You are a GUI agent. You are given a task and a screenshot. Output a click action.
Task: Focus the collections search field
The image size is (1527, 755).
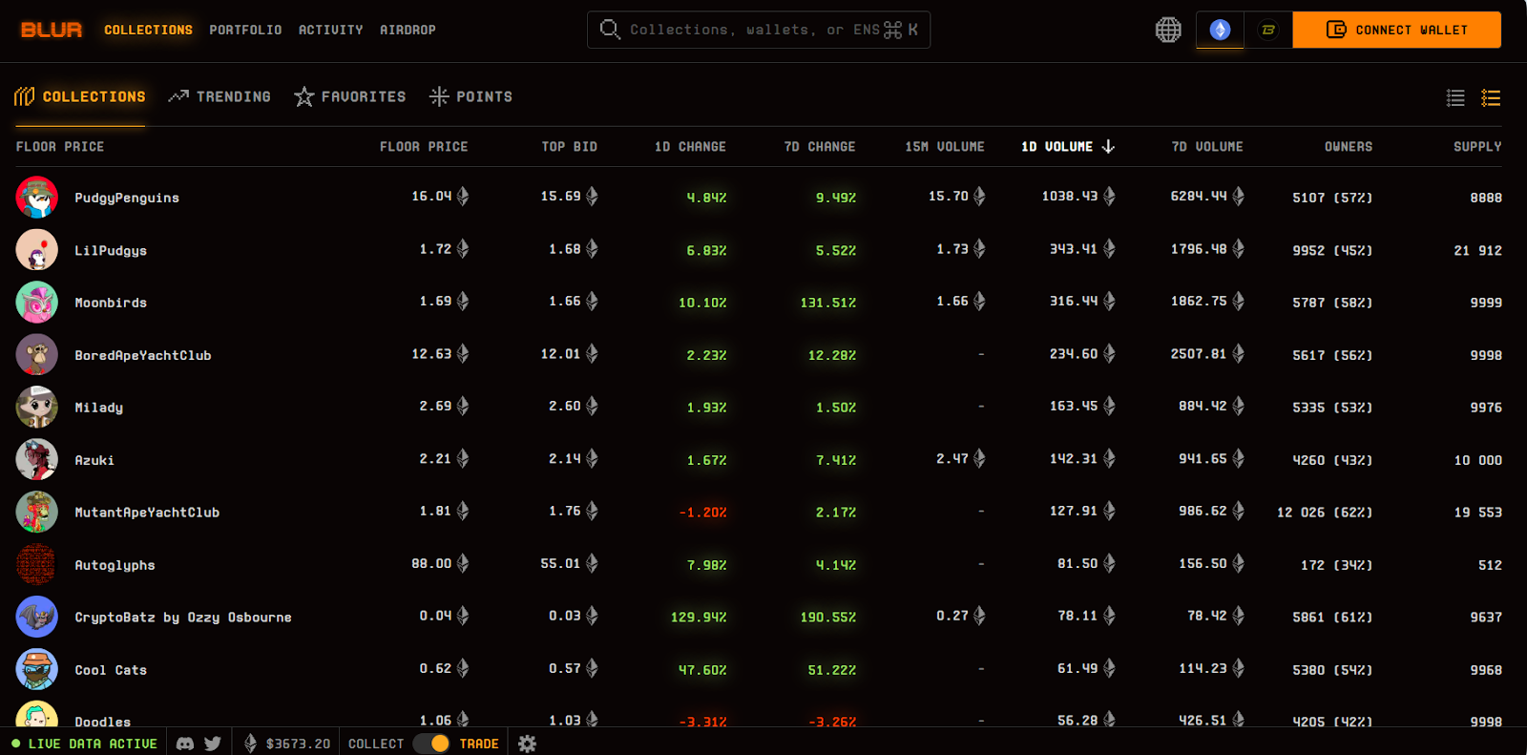759,30
